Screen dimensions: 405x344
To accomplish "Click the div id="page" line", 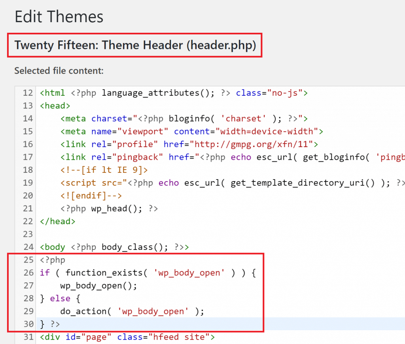I will (x=127, y=337).
